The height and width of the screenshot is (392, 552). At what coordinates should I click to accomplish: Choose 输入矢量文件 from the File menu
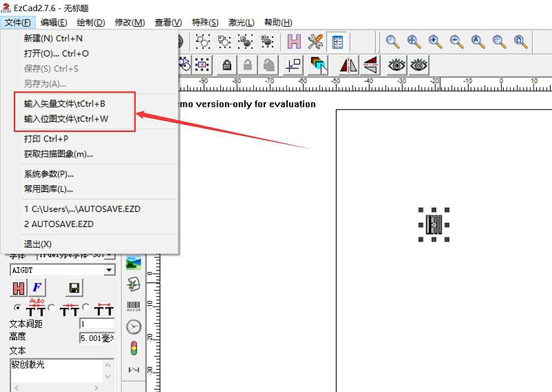[65, 104]
